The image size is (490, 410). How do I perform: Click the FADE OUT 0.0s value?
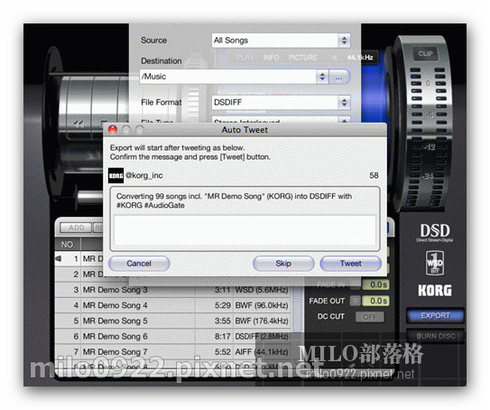pyautogui.click(x=375, y=301)
